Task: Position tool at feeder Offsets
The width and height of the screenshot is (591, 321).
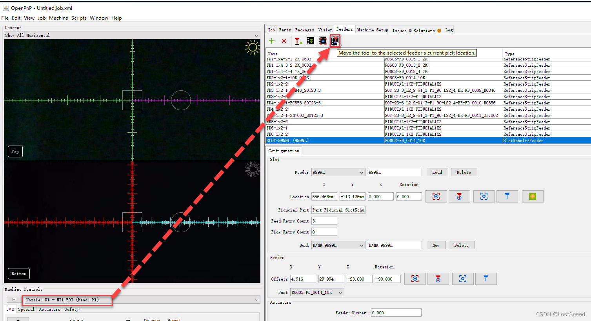Action: click(x=486, y=279)
